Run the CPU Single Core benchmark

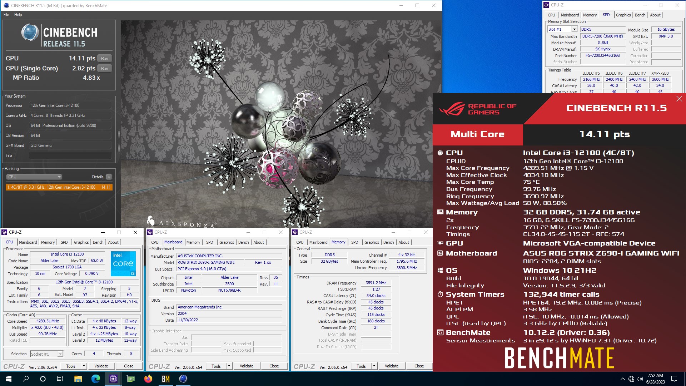tap(105, 68)
